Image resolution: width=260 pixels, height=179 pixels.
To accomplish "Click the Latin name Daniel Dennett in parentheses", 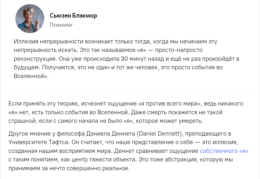I will (159, 134).
